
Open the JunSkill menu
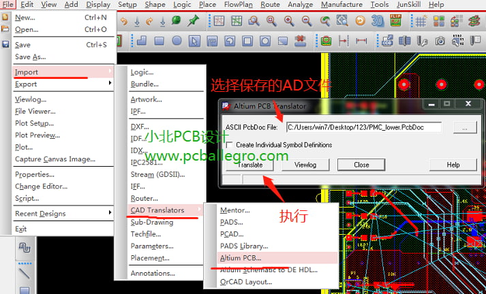(408, 5)
